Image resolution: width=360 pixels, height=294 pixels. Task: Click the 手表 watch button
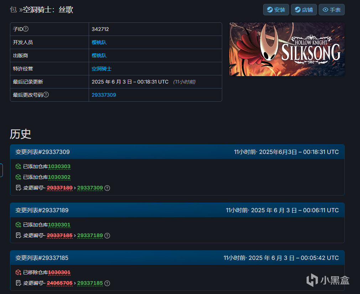332,10
